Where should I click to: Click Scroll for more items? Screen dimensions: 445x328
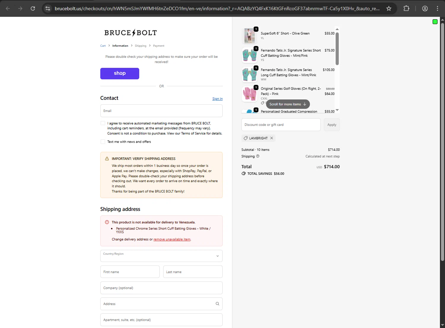(x=287, y=104)
